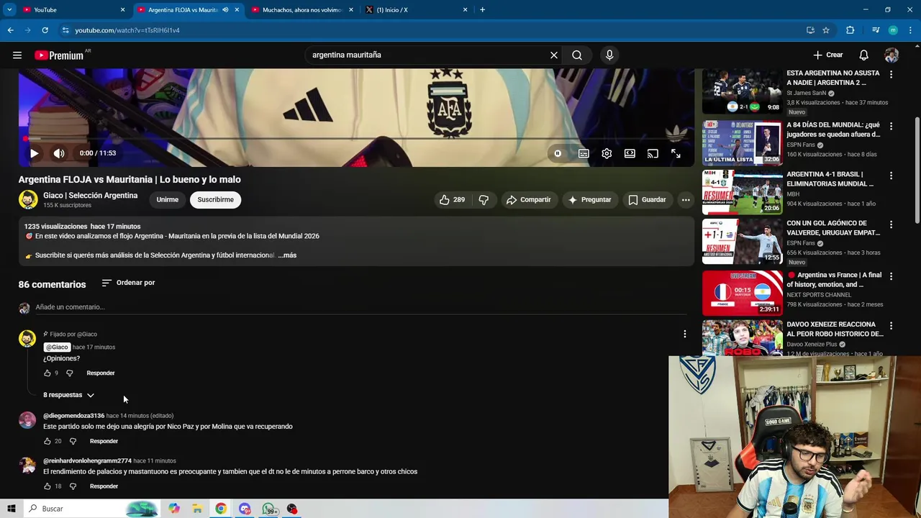The height and width of the screenshot is (518, 921).
Task: Open options for ARGENTINA 4-1 BRASIL video
Action: [891, 176]
